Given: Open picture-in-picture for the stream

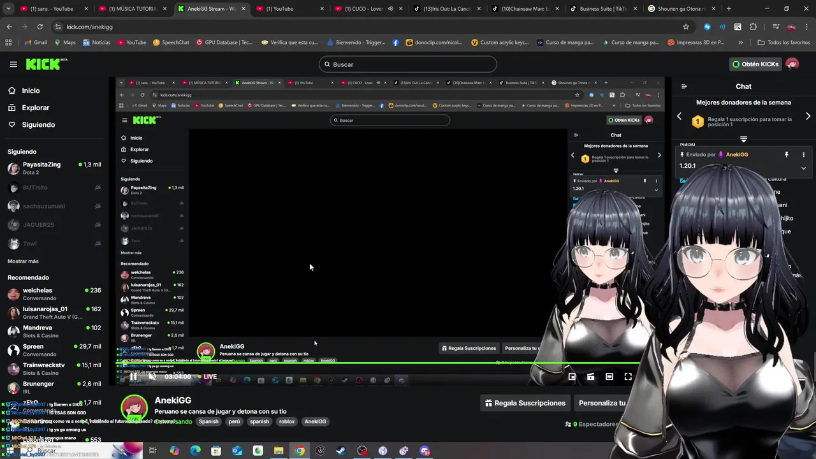Looking at the screenshot, I should [572, 377].
